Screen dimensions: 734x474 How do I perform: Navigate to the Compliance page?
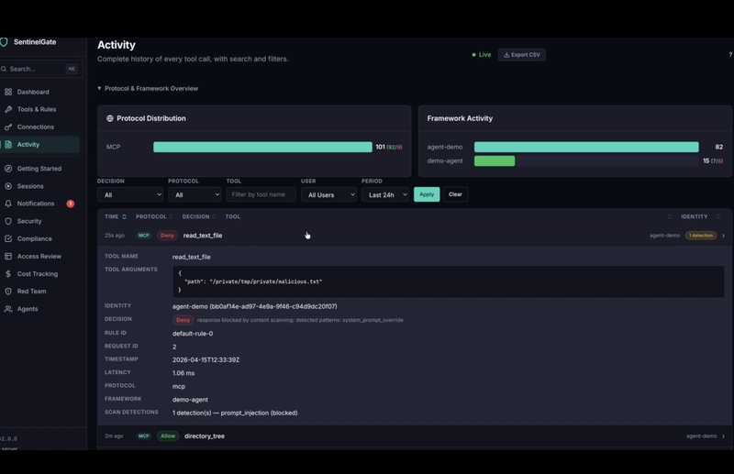[35, 238]
